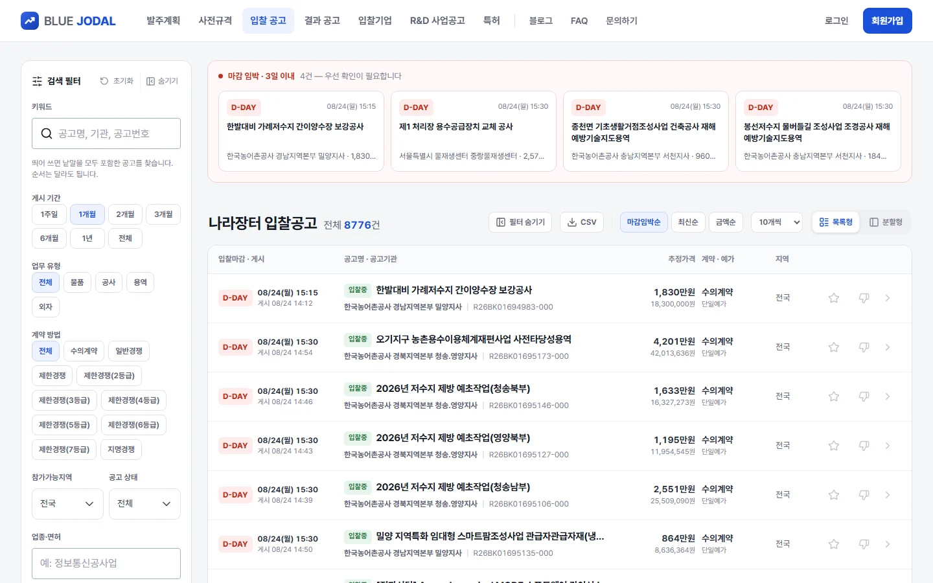Open urgent card 봉선저수지 물버들길 조성사업
Image resolution: width=933 pixels, height=583 pixels.
[x=818, y=131]
